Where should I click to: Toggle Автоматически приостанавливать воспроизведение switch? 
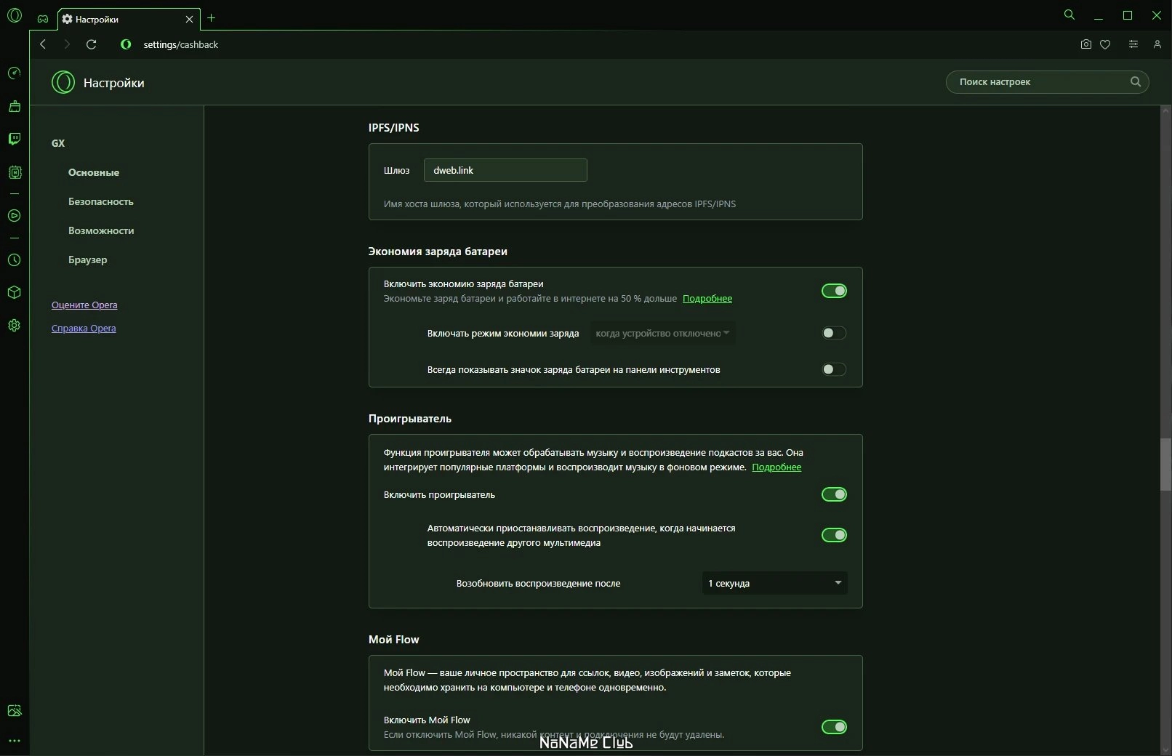click(x=834, y=535)
